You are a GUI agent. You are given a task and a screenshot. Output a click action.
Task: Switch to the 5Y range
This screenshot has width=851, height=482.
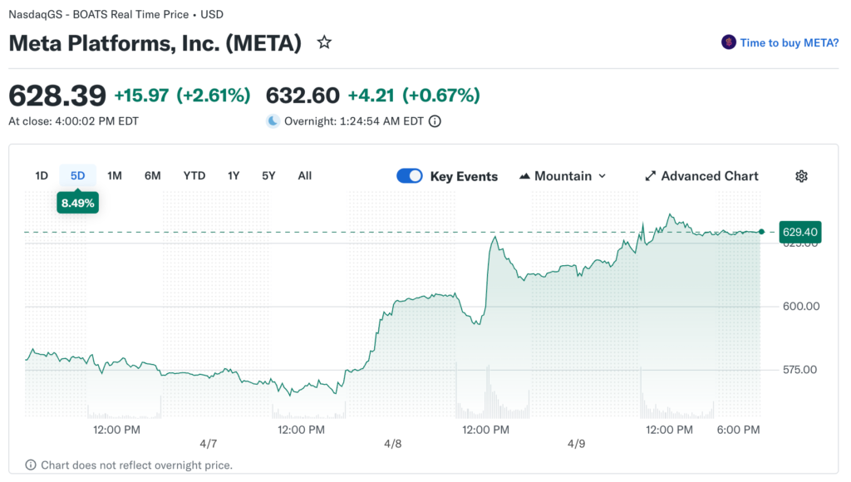[x=268, y=175]
